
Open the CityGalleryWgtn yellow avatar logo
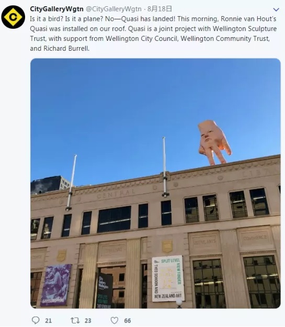(13, 17)
